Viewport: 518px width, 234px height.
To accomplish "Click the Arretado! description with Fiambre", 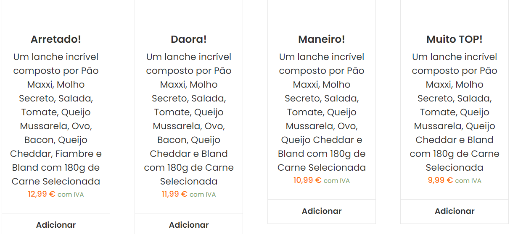I will click(x=56, y=119).
